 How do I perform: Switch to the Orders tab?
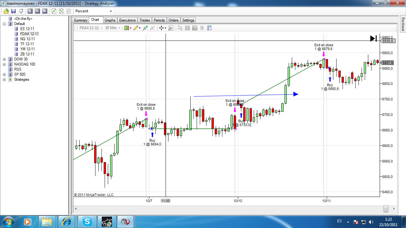pos(174,20)
